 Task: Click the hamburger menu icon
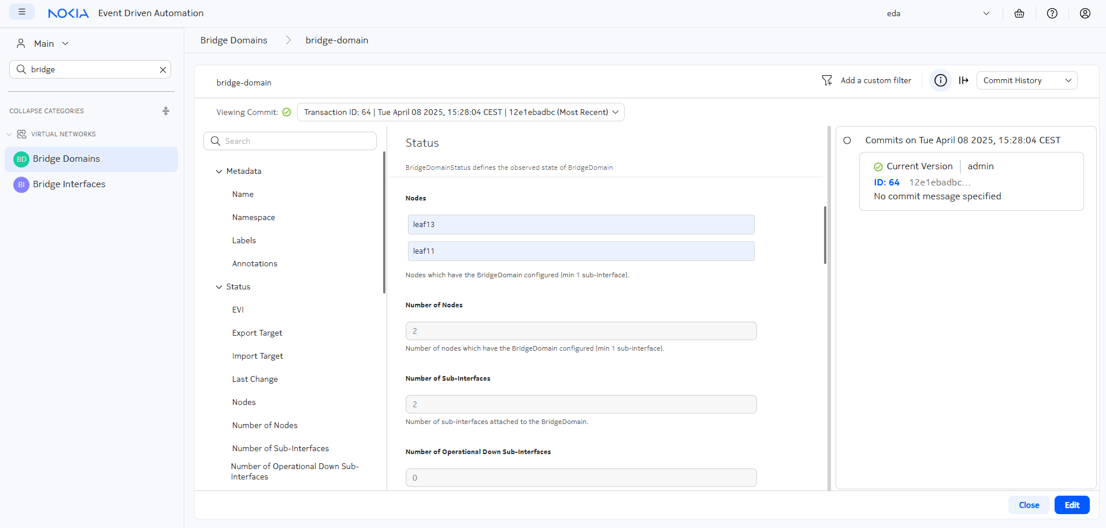coord(22,12)
